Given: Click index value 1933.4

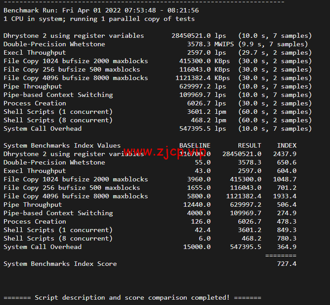Looking at the screenshot, I should click(285, 196).
